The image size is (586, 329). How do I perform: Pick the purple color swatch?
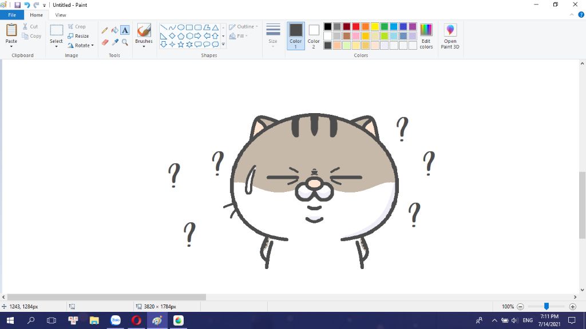[413, 26]
